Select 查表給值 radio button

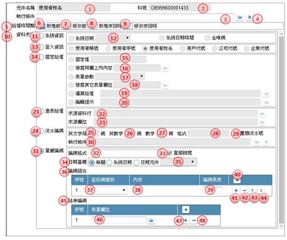pos(42,111)
